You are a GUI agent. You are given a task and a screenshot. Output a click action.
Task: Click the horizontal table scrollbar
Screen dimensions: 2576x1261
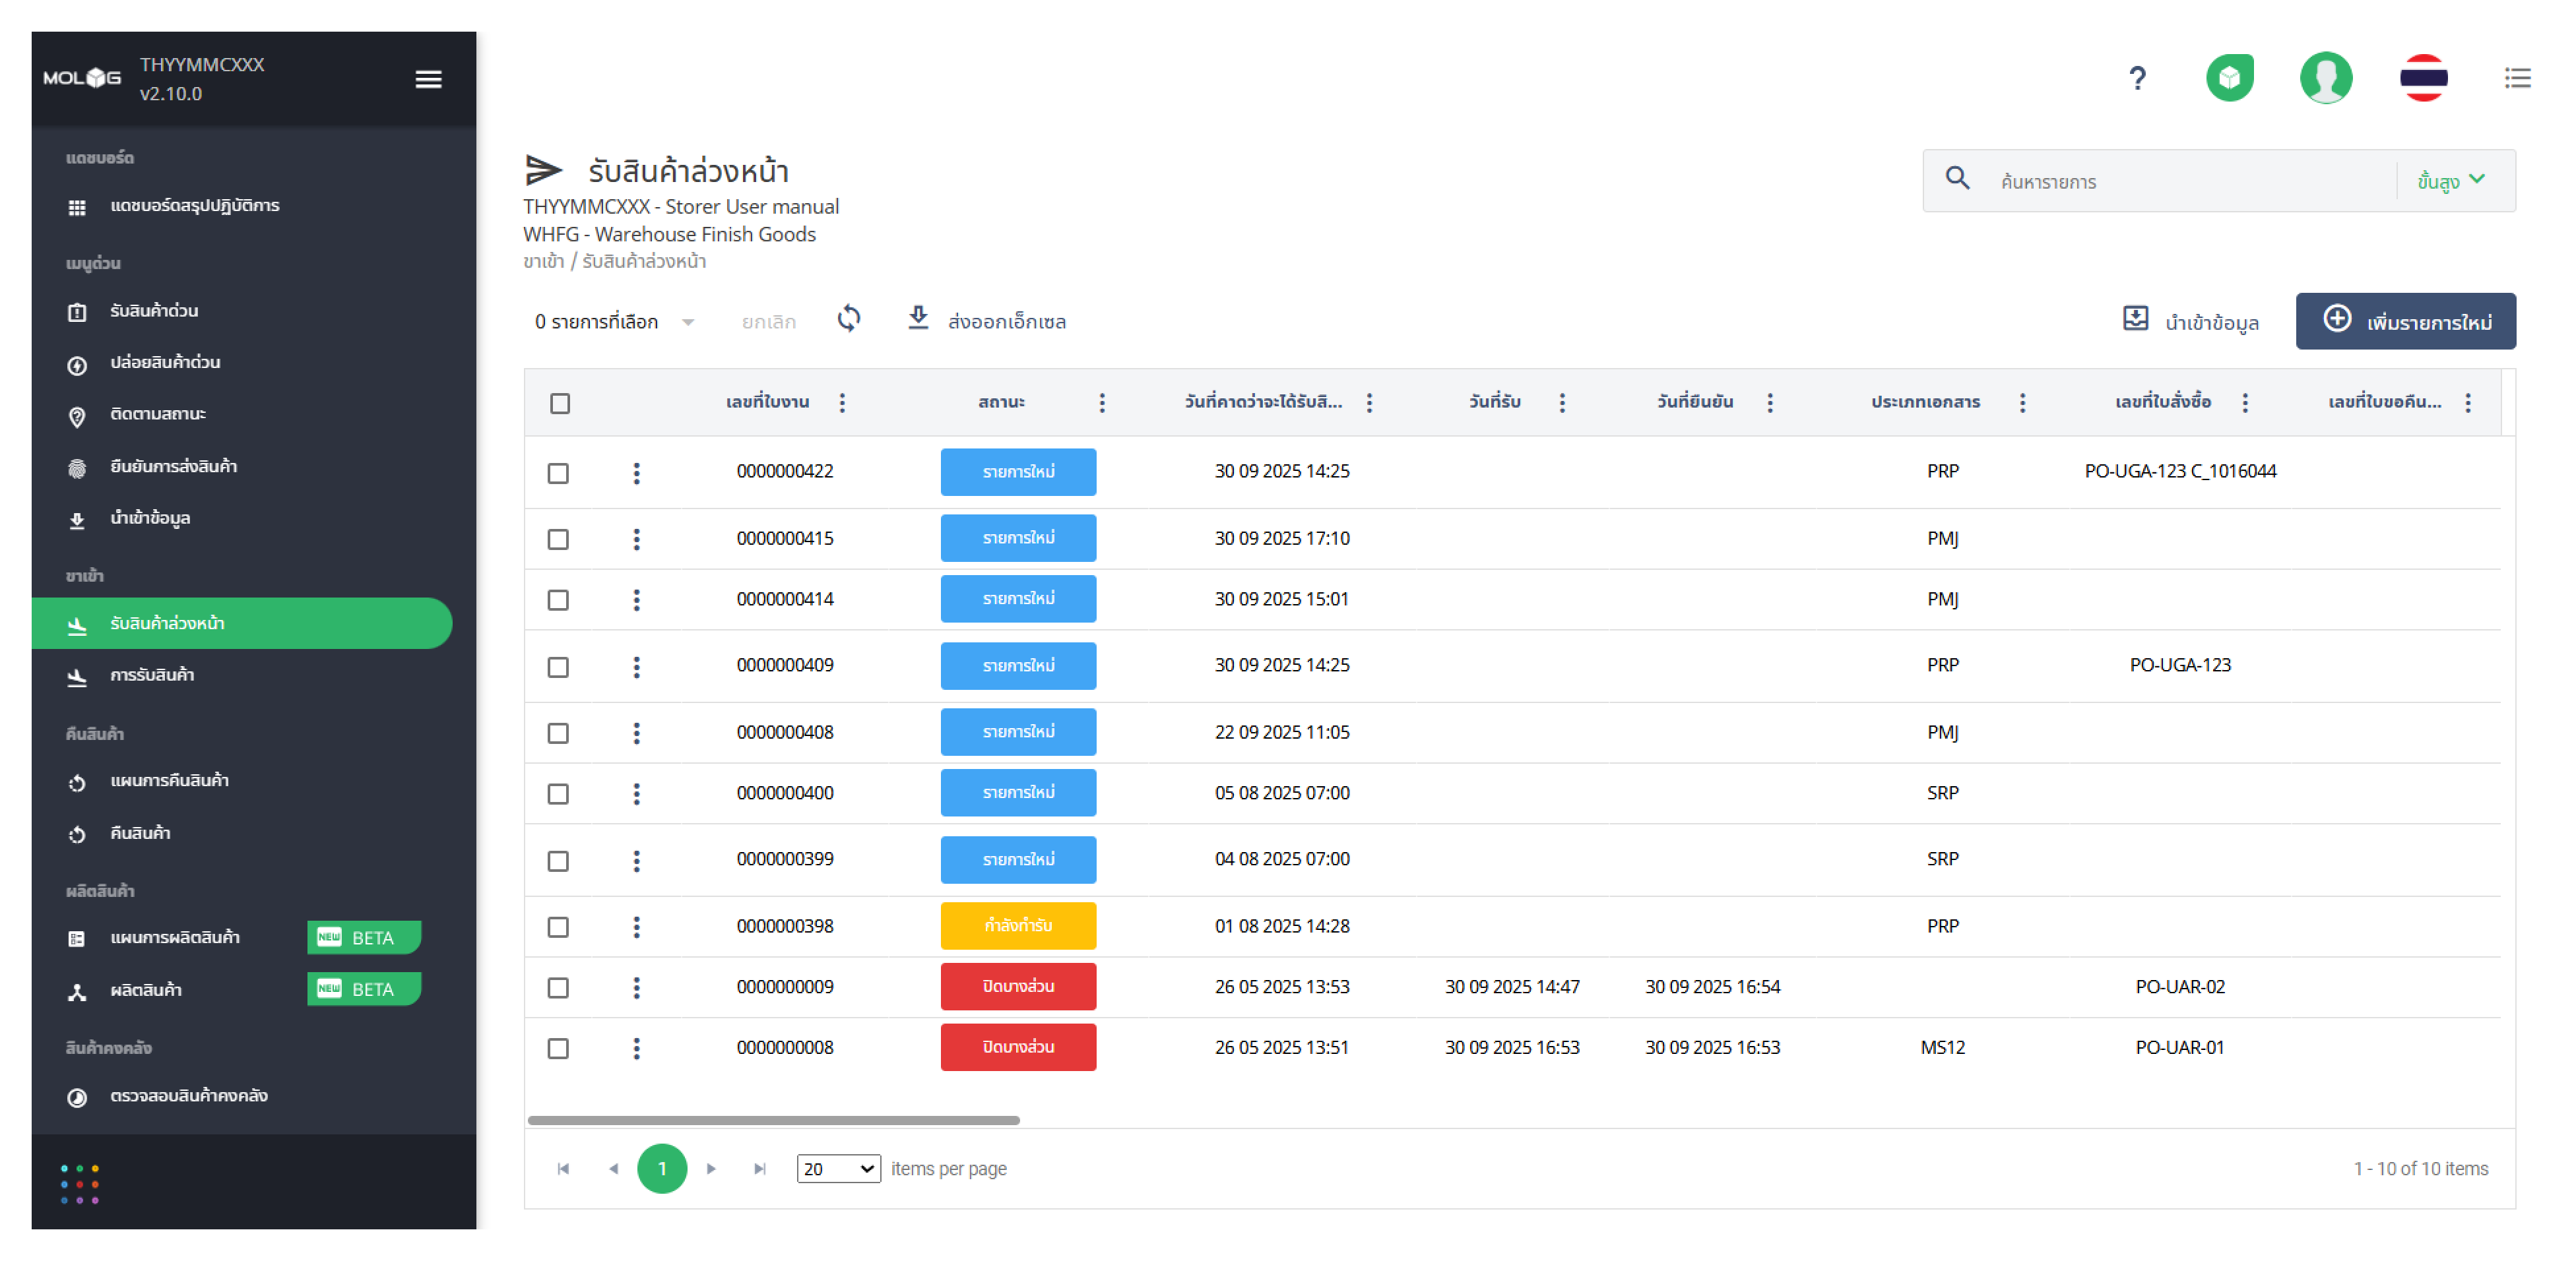tap(773, 1120)
